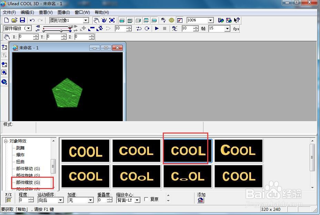This screenshot has width=320, height=215.
Task: Click the first face toggle icon
Action: click(x=122, y=20)
